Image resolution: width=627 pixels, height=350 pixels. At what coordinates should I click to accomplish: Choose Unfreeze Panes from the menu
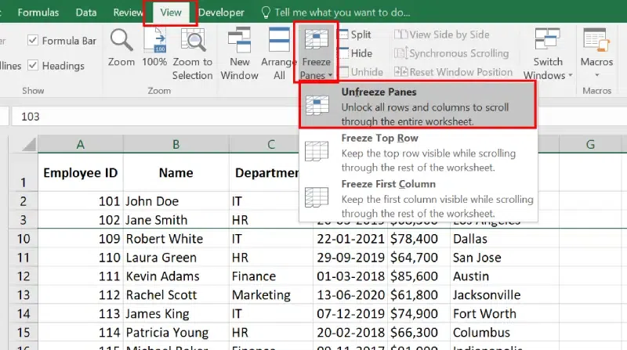point(418,105)
